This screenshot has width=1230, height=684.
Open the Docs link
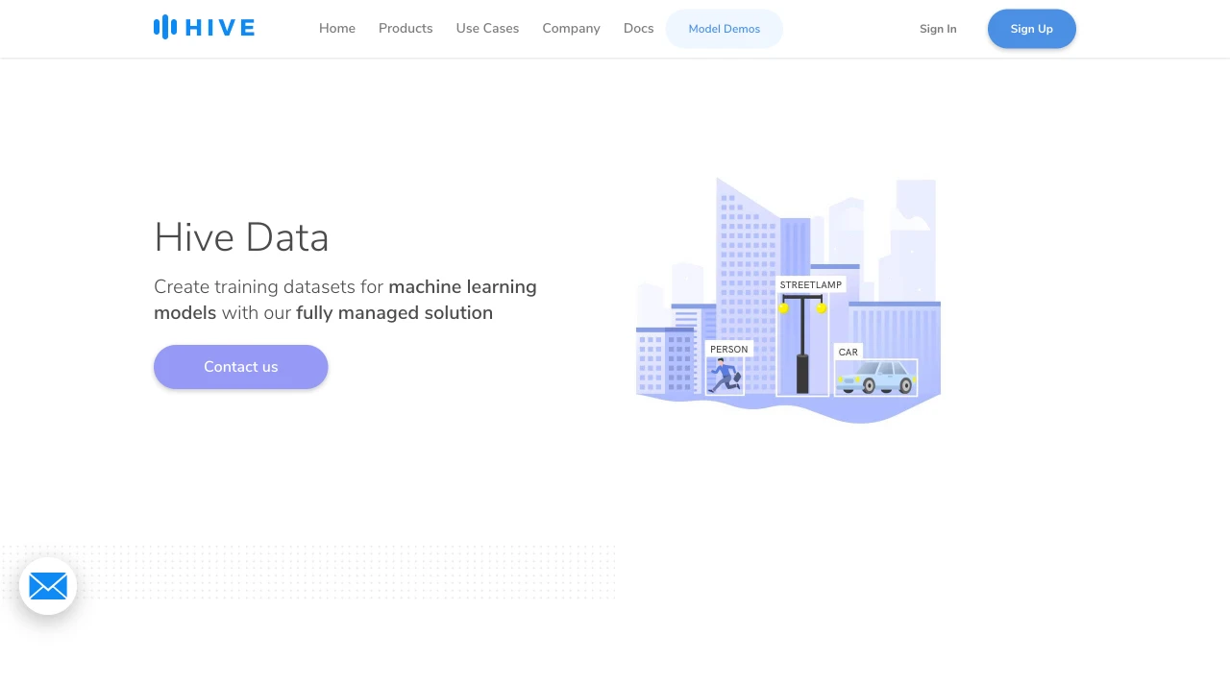click(638, 29)
